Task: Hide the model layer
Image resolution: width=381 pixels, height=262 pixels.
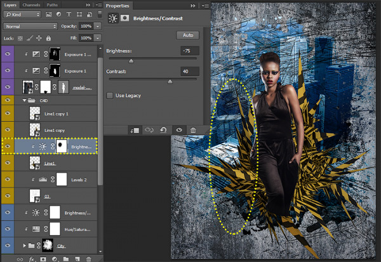Action: point(8,87)
